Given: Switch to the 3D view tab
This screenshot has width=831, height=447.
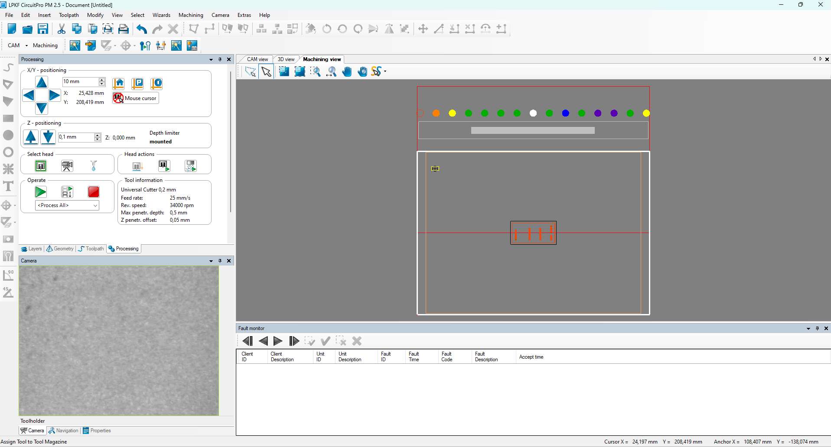Looking at the screenshot, I should pyautogui.click(x=286, y=59).
